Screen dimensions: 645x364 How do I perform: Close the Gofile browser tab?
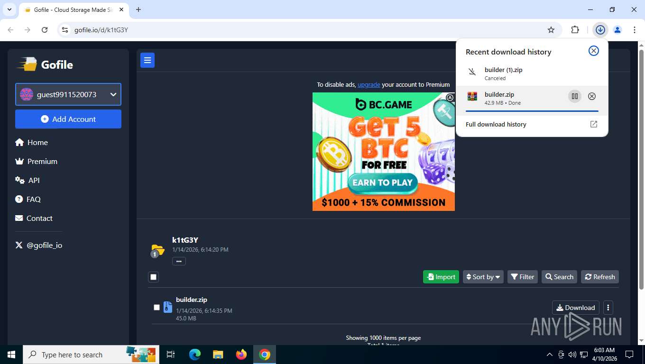tap(121, 9)
